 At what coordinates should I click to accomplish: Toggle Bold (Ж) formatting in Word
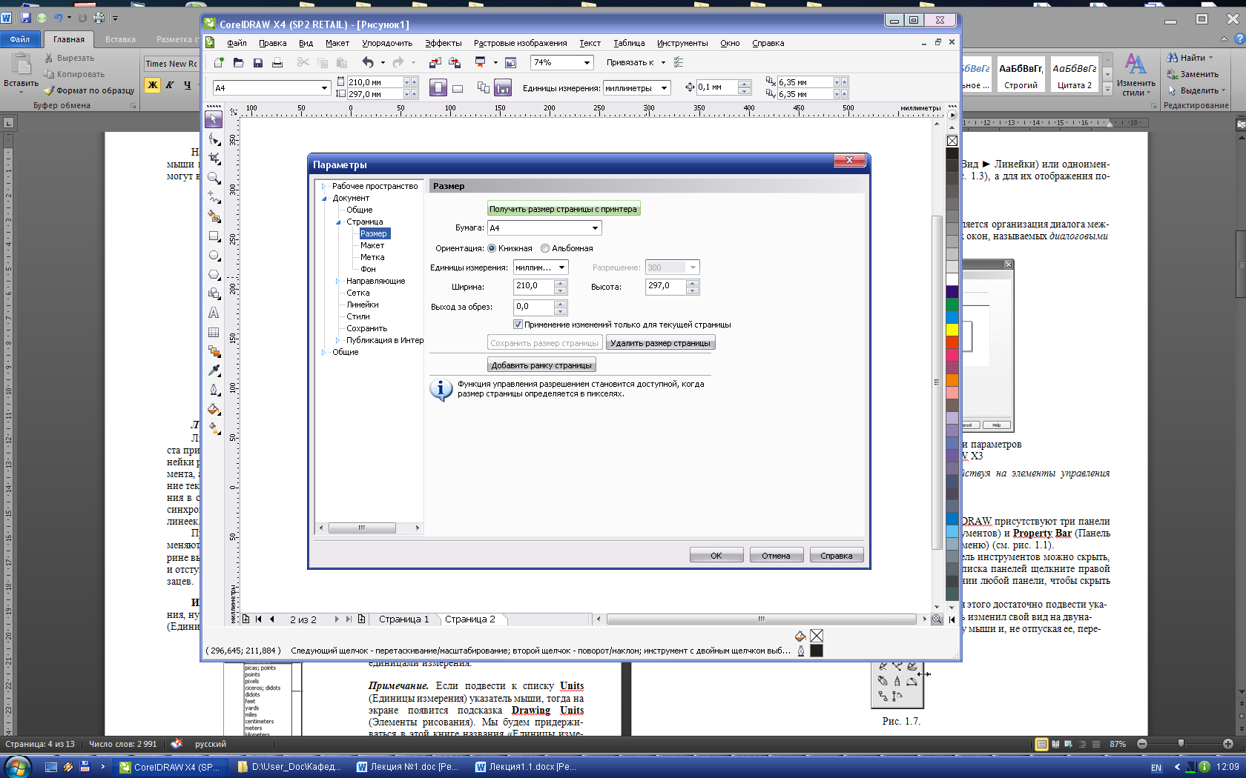point(153,85)
